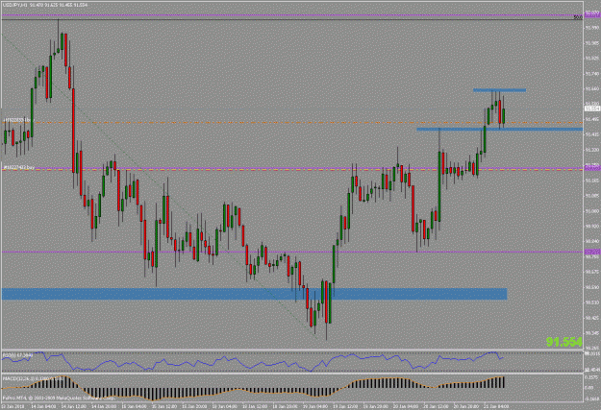Viewport: 601px width, 410px height.
Task: Click the 14 Jan 04:00 time axis label
Action: [42, 406]
